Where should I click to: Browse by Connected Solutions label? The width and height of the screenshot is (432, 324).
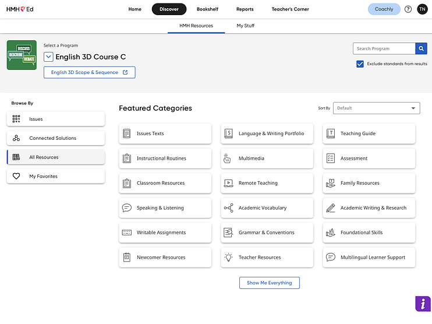(x=52, y=138)
